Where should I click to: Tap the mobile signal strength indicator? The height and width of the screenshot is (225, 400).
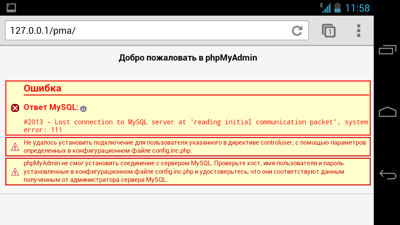tap(326, 7)
